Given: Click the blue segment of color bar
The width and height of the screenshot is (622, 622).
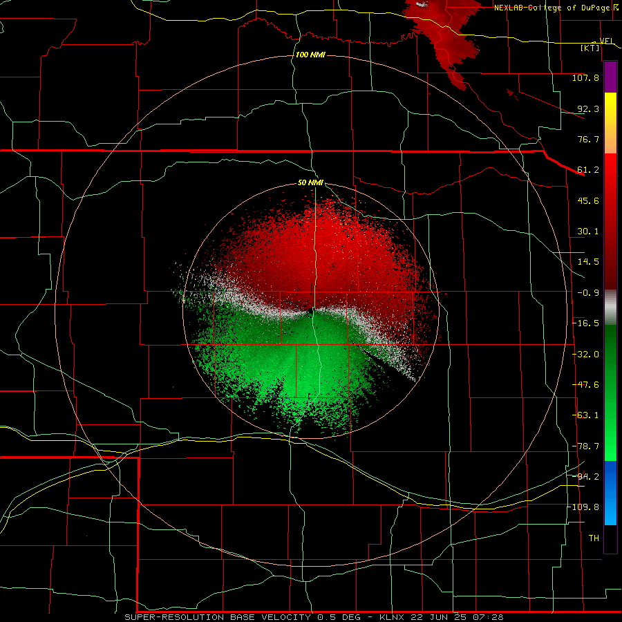Looking at the screenshot, I should click(610, 493).
